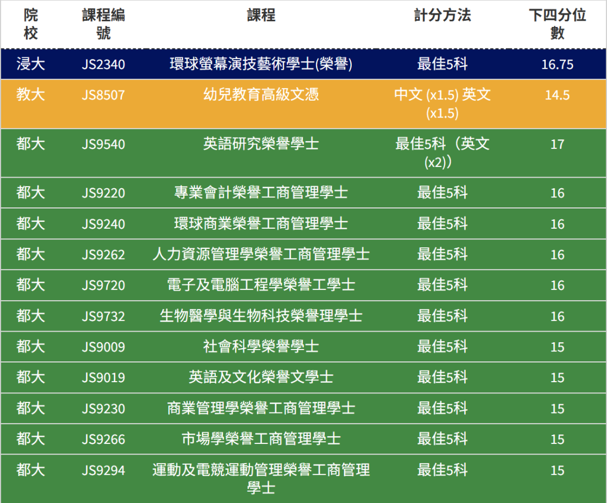The height and width of the screenshot is (503, 607).
Task: Select 社會科學榮譽學士 course name
Action: [x=261, y=346]
